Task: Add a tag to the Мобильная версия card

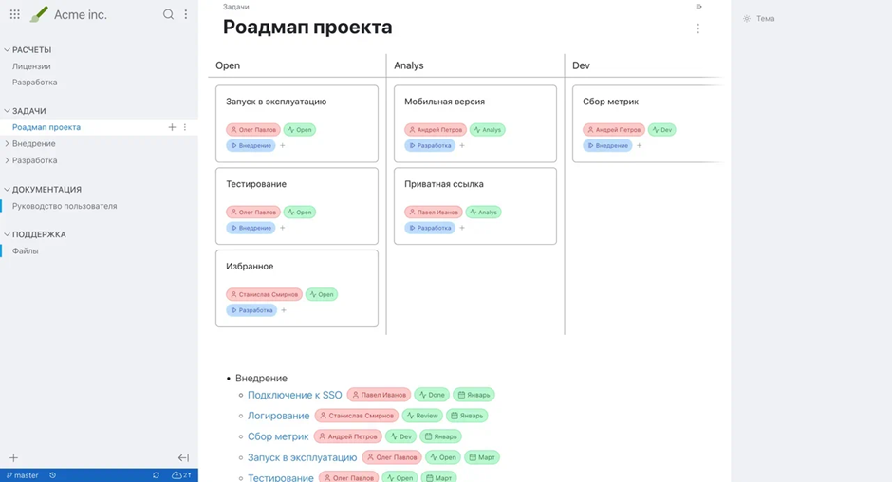Action: [x=462, y=146]
